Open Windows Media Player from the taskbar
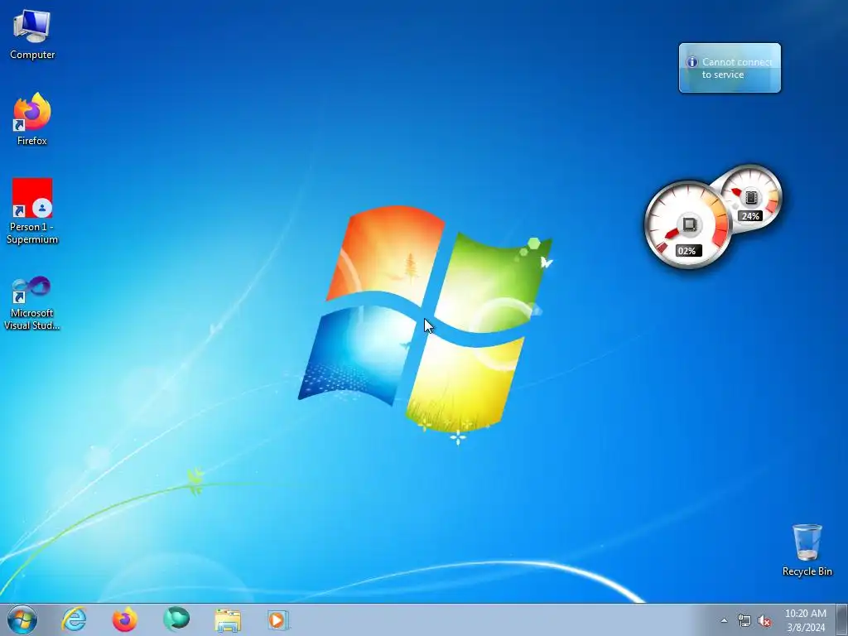Image resolution: width=848 pixels, height=636 pixels. click(278, 620)
